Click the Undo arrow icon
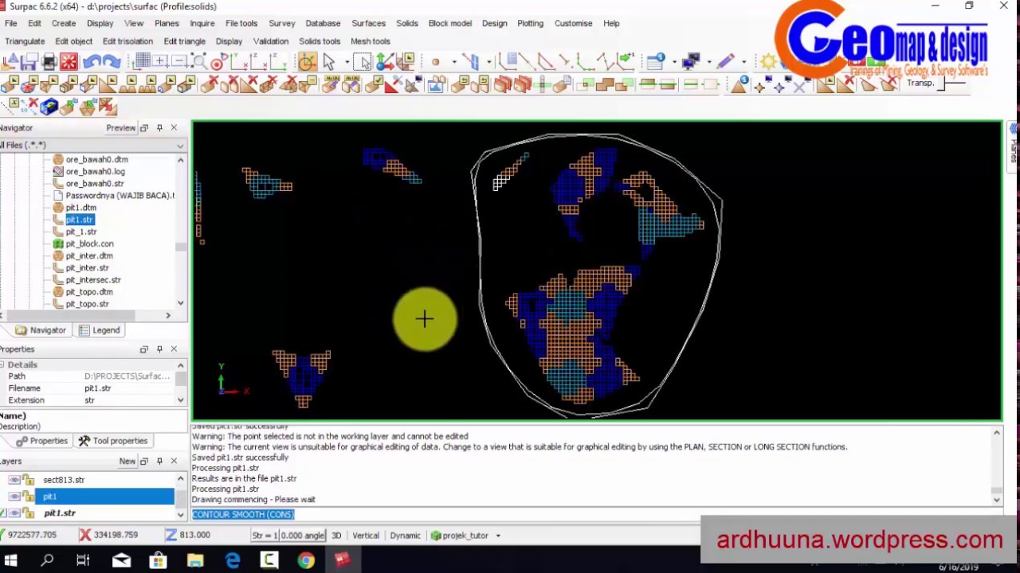The height and width of the screenshot is (573, 1020). [x=91, y=61]
